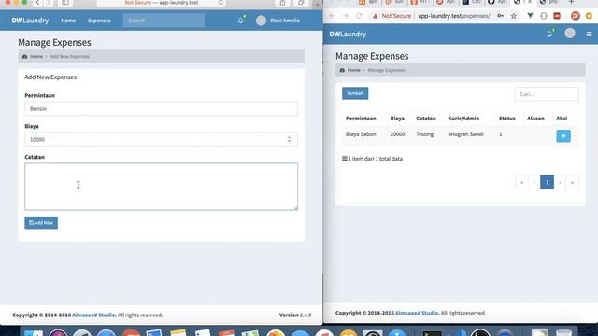The height and width of the screenshot is (336, 598).
Task: Open the Expenses menu in the navbar
Action: [99, 21]
